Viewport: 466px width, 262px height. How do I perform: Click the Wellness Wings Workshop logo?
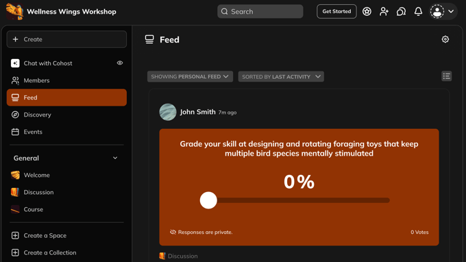[14, 12]
